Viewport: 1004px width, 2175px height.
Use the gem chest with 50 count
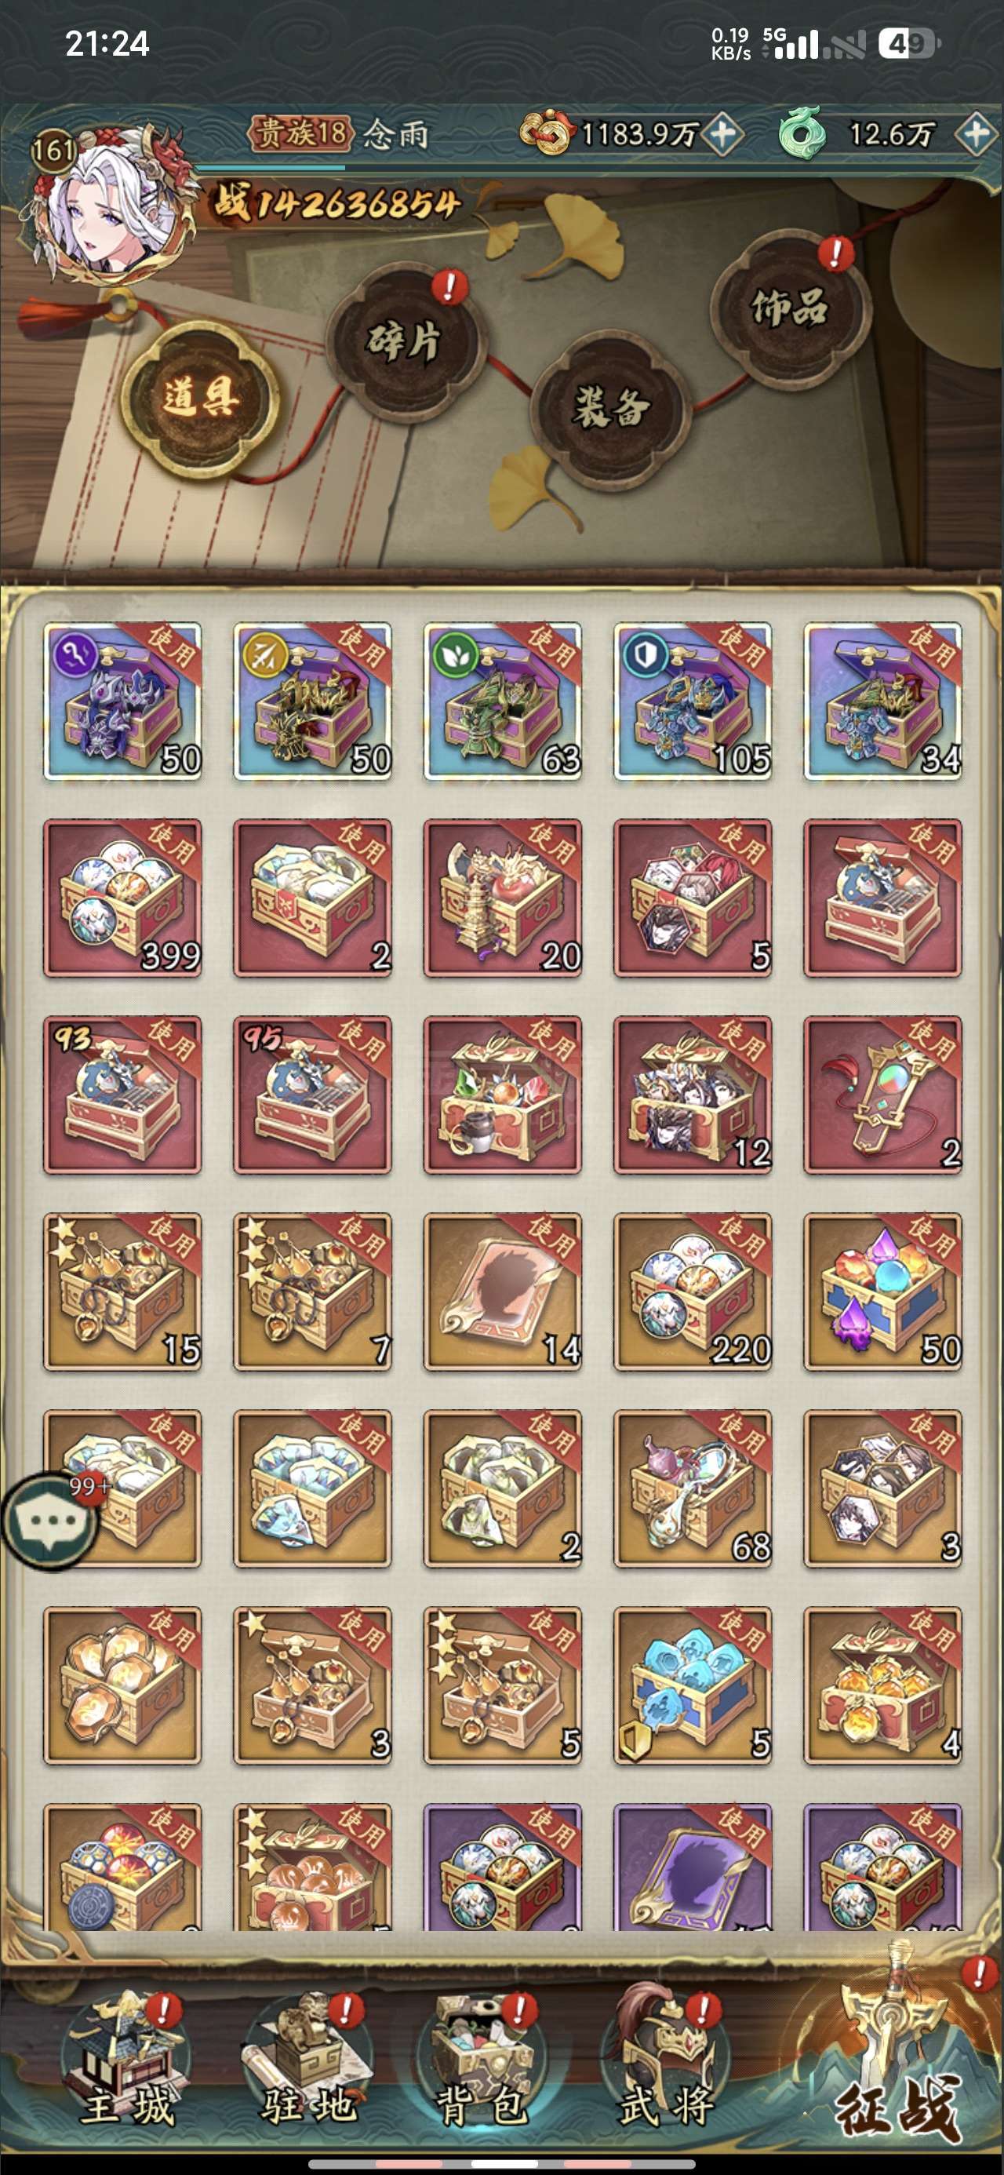pyautogui.click(x=882, y=1292)
